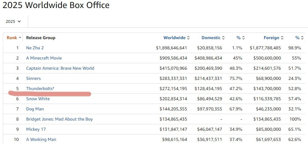
Task: Click the Worldwide column header text
Action: point(174,38)
